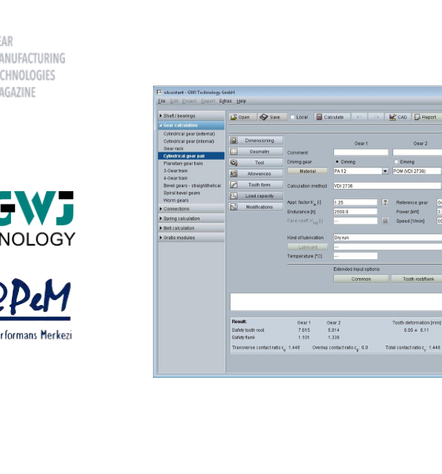Open the PA 12 material dropdown
442x474 pixels.
385,171
